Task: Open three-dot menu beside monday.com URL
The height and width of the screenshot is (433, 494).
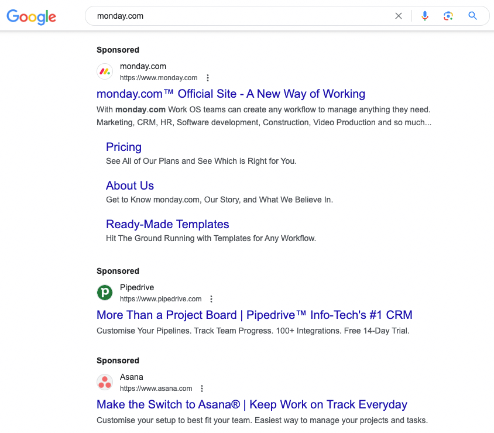Action: (208, 78)
